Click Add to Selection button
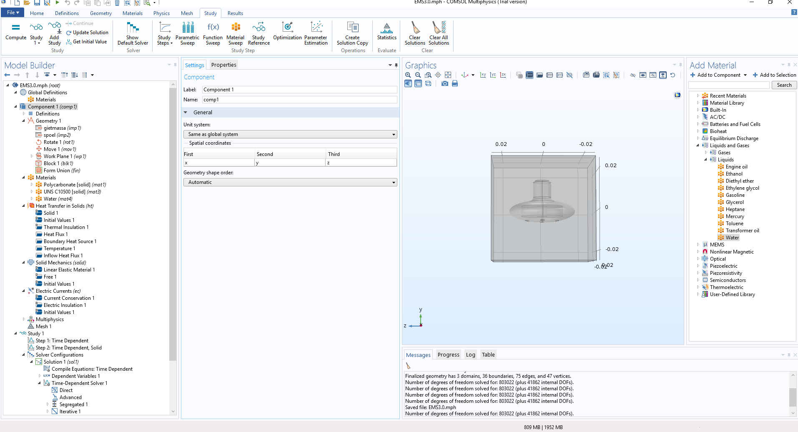Screen dimensions: 798x432 [774, 75]
